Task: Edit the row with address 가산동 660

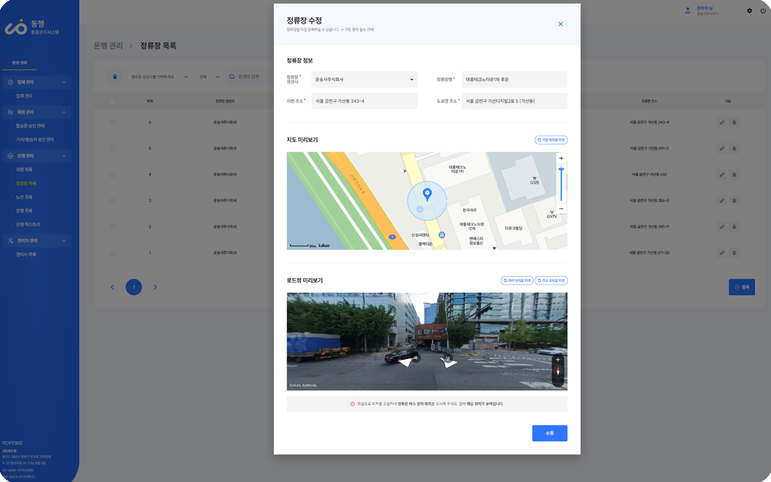Action: tap(722, 174)
